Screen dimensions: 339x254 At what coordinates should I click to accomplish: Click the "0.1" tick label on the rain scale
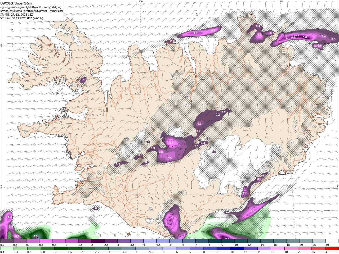click(x=2, y=252)
